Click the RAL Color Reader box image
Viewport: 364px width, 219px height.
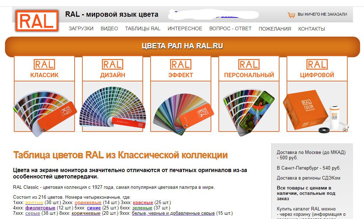[316, 112]
